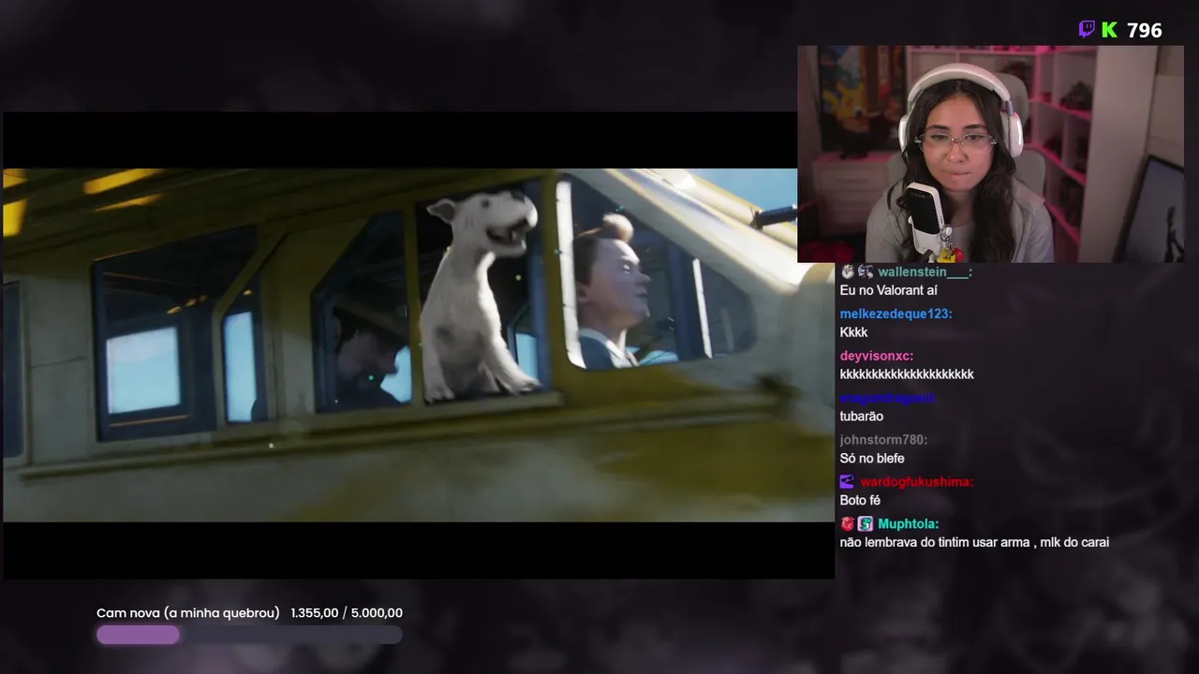Click the chat message "Kkkk" from melkezedeque123
The image size is (1199, 674).
click(854, 332)
